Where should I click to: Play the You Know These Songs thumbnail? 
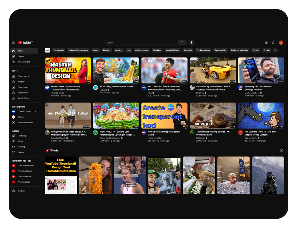tap(68, 116)
